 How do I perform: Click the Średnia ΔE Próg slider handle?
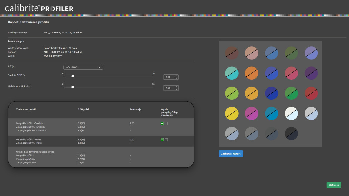click(x=73, y=76)
